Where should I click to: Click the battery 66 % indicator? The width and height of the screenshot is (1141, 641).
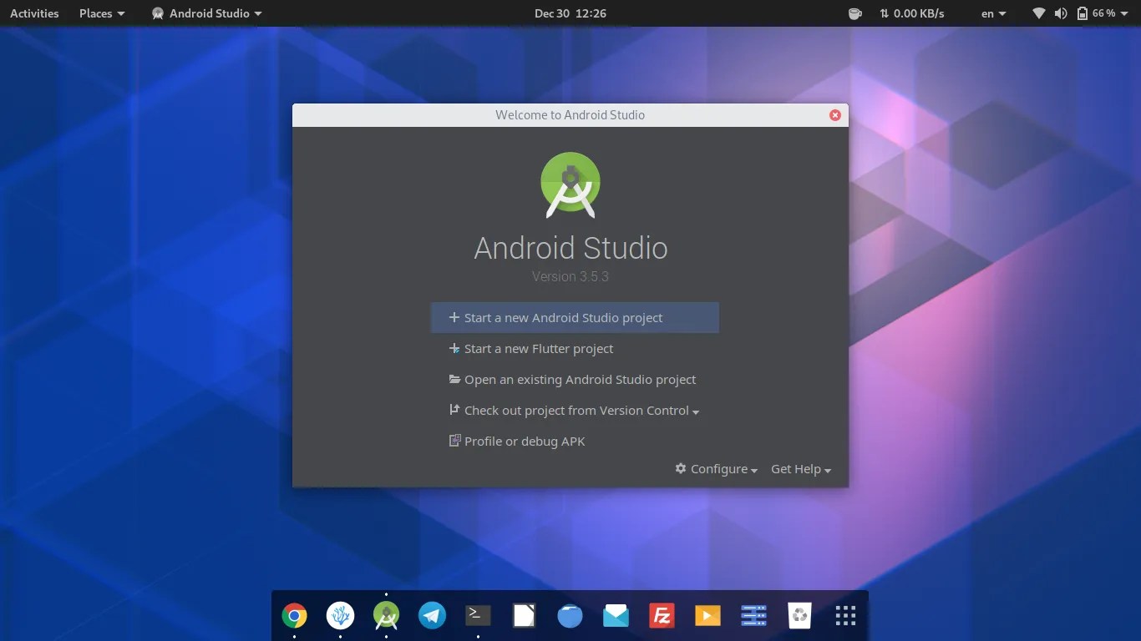coord(1097,13)
